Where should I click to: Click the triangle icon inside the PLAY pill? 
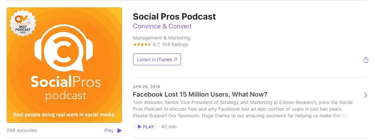pyautogui.click(x=139, y=126)
